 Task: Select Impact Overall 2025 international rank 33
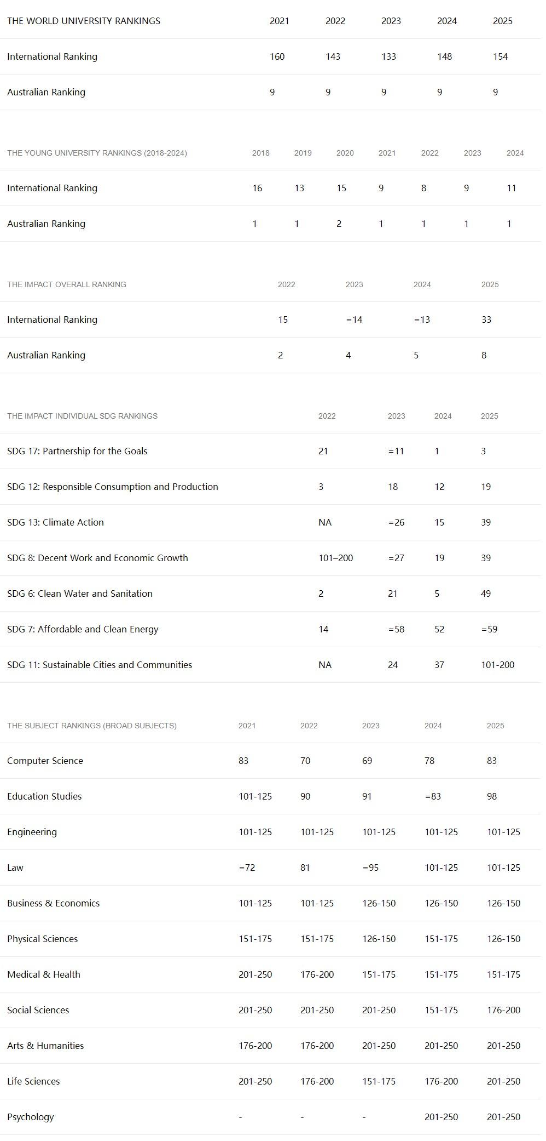486,320
